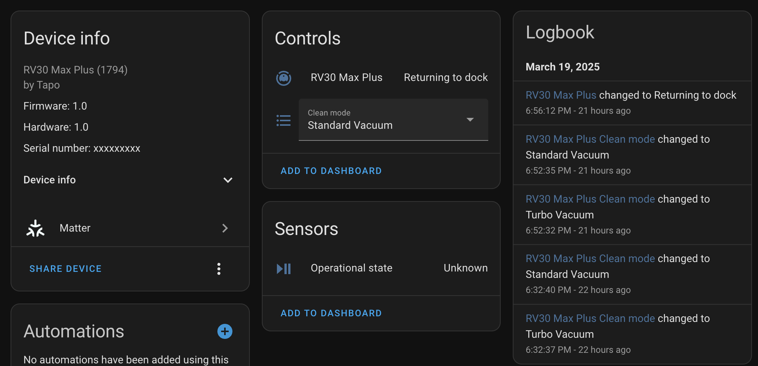Click the Returning to dock status
The width and height of the screenshot is (758, 366).
click(x=446, y=78)
